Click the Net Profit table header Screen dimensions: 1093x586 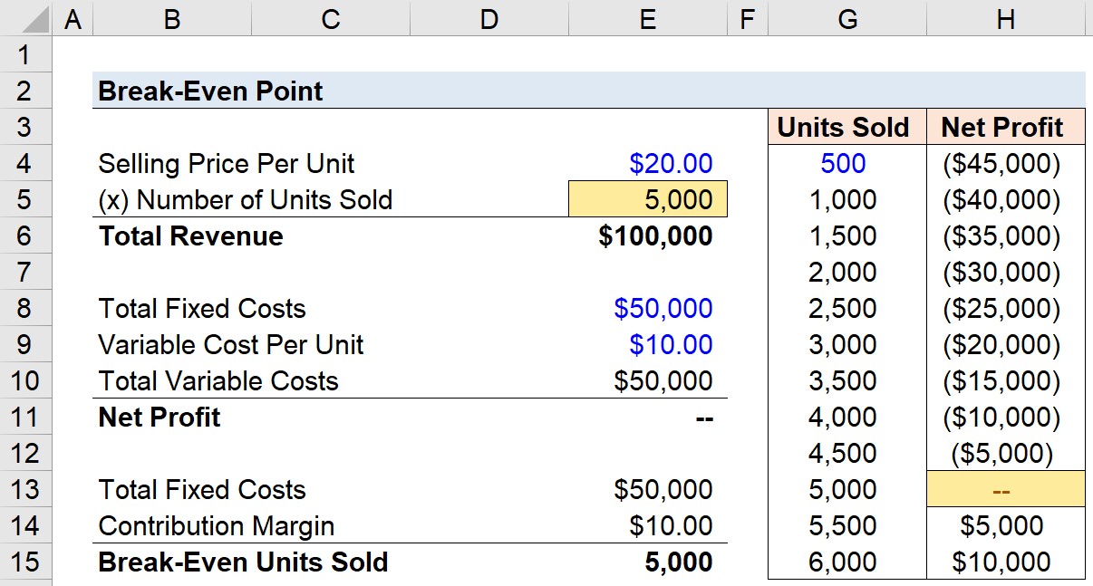pyautogui.click(x=1002, y=127)
